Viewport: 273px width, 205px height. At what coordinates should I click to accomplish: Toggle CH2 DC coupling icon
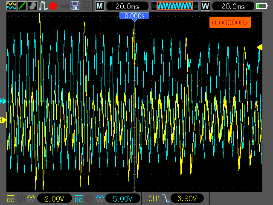78,199
